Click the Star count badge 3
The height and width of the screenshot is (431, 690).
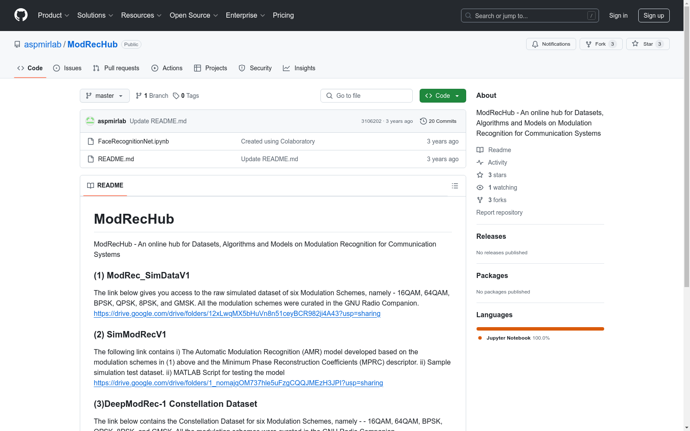(659, 44)
